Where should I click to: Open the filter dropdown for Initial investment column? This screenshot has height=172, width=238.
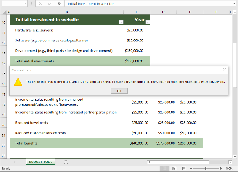pos(121,22)
